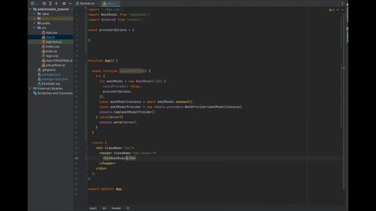Click div in the breadcrumb bar
The width and height of the screenshot is (376, 211).
click(105, 208)
